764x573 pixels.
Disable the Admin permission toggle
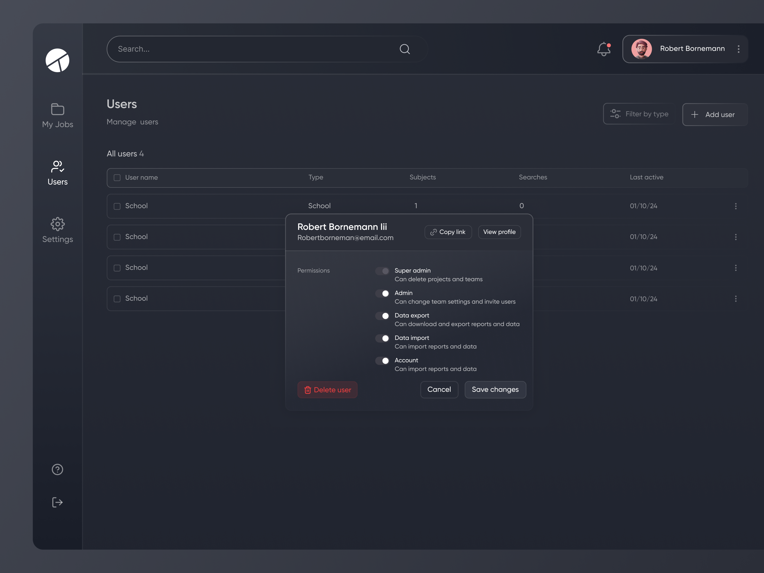pos(382,293)
